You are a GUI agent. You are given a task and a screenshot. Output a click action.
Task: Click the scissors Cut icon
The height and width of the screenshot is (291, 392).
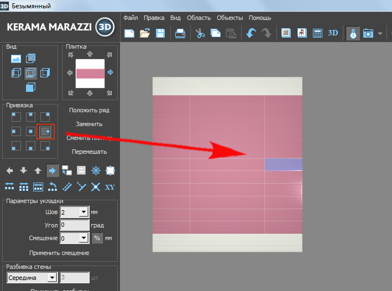[x=200, y=33]
